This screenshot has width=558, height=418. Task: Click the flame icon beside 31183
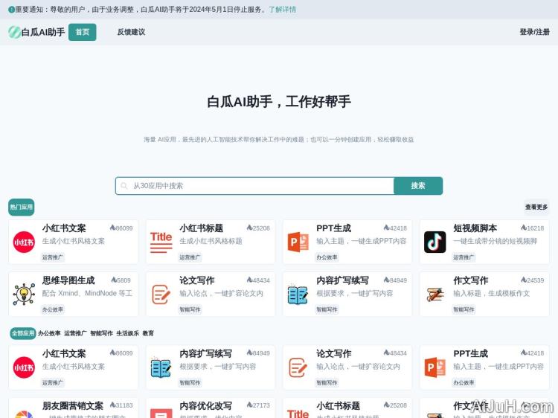pos(112,405)
